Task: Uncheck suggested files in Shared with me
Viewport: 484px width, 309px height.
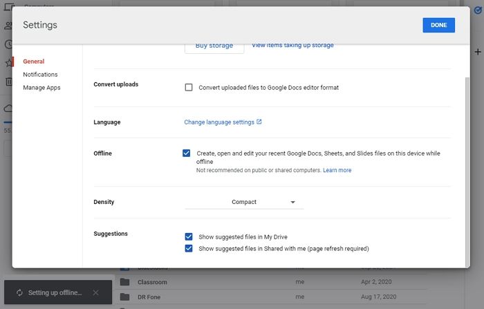Action: tap(189, 248)
